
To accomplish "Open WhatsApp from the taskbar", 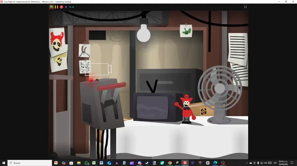I will coord(86,163).
